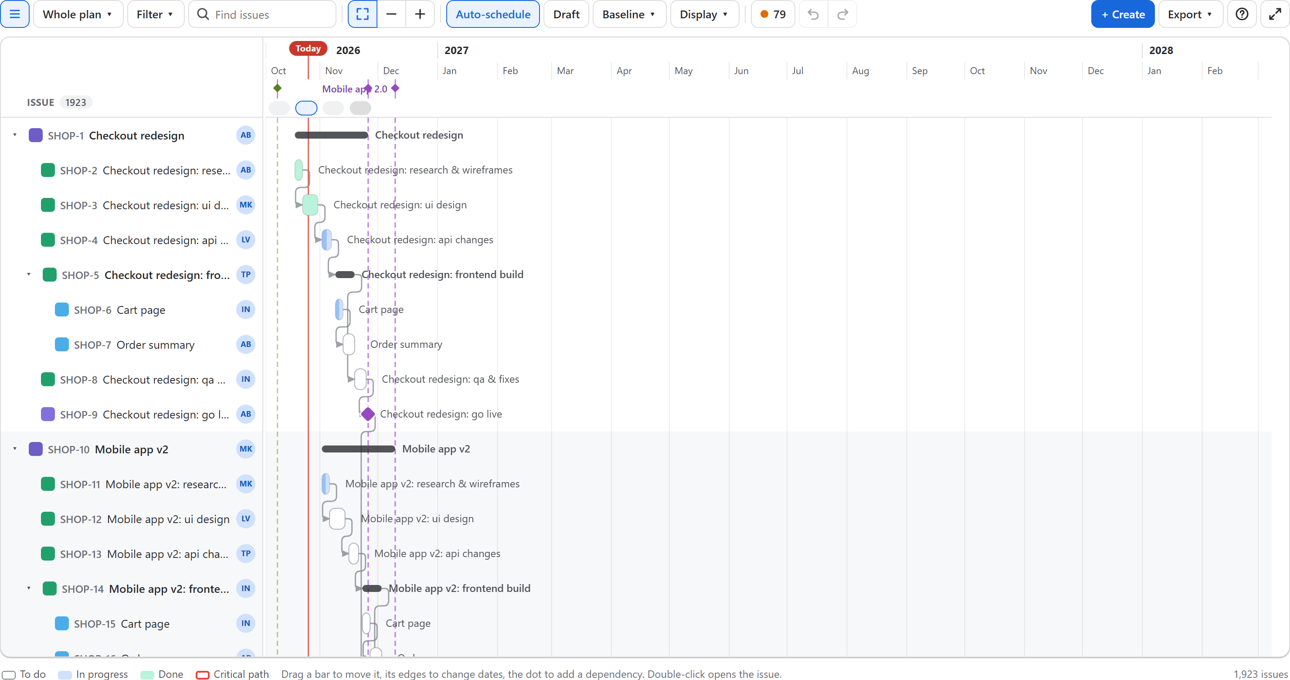Click the Checkout redesign summary gantt bar

coord(331,135)
